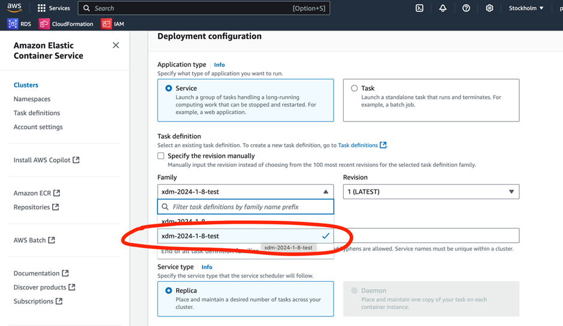Viewport: 563px width, 326px height.
Task: Open the AWS Batch link
Action: (30, 240)
